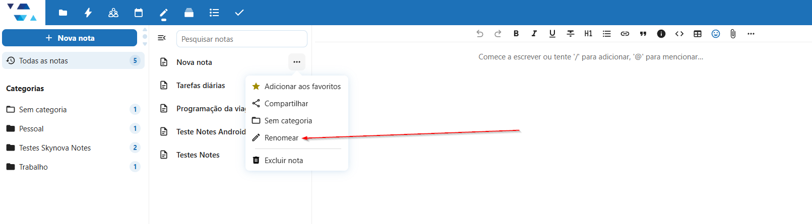Open the Files app folder icon
812x224 pixels.
[x=63, y=13]
